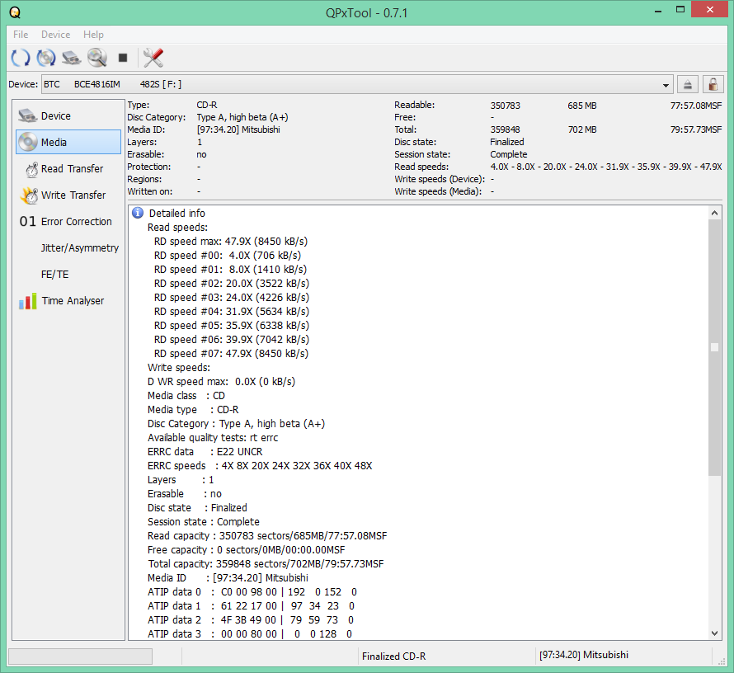Click Readable value '350783' in summary
Image resolution: width=734 pixels, height=673 pixels.
[x=505, y=106]
